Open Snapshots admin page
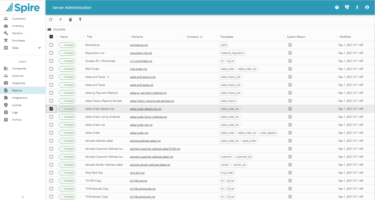The image size is (375, 200). coord(19,83)
